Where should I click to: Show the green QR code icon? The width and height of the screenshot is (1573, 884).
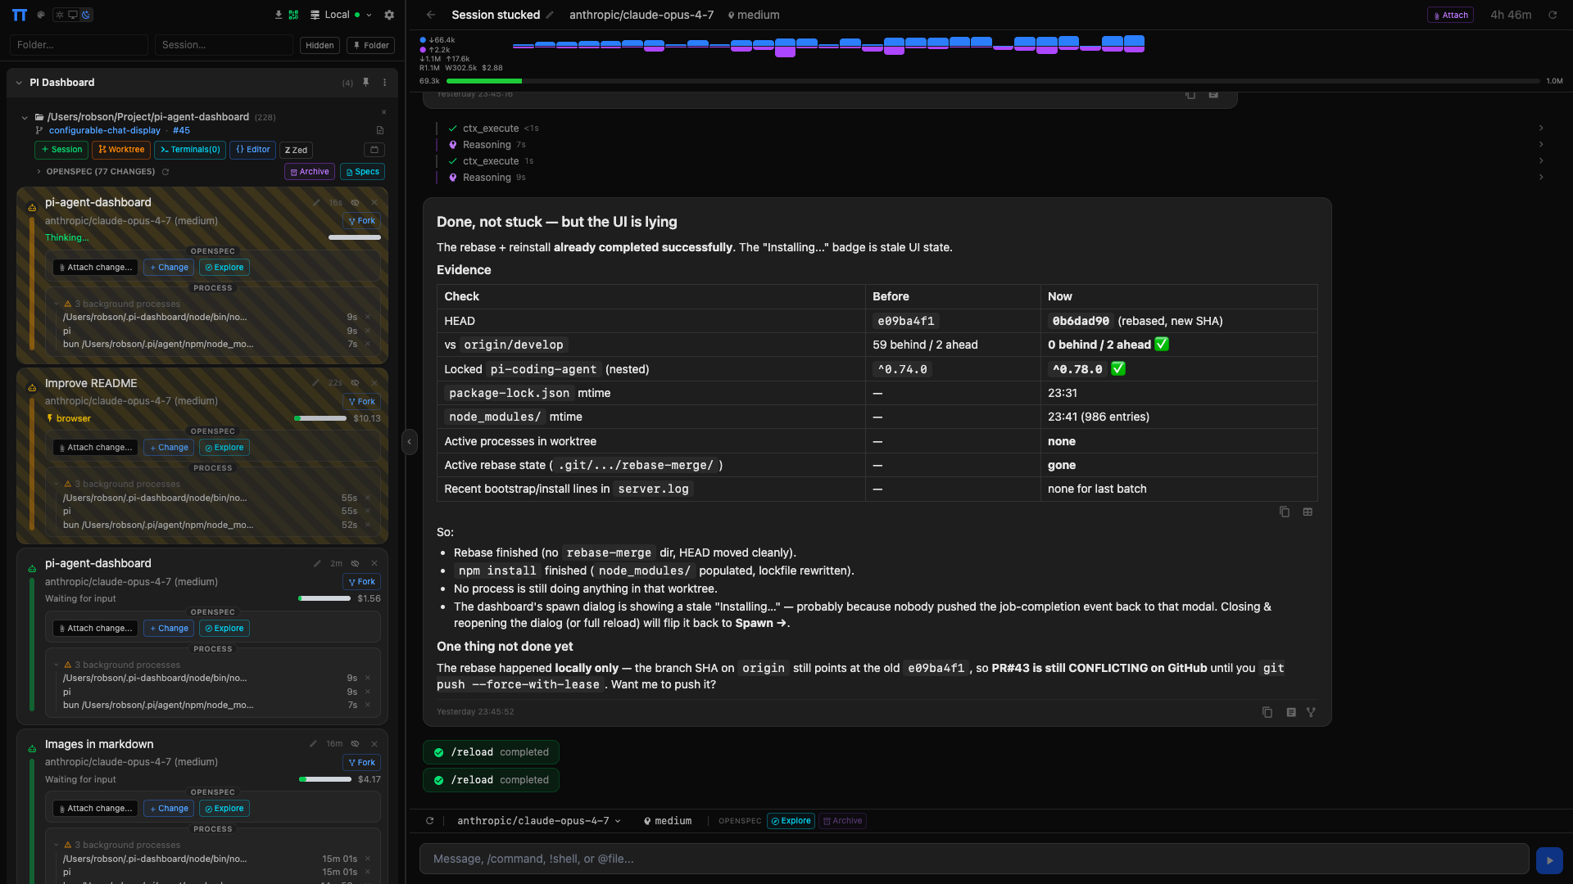[x=292, y=15]
